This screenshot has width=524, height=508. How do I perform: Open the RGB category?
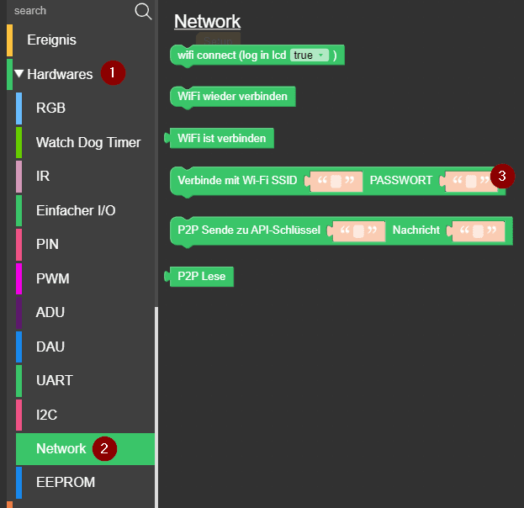[50, 108]
